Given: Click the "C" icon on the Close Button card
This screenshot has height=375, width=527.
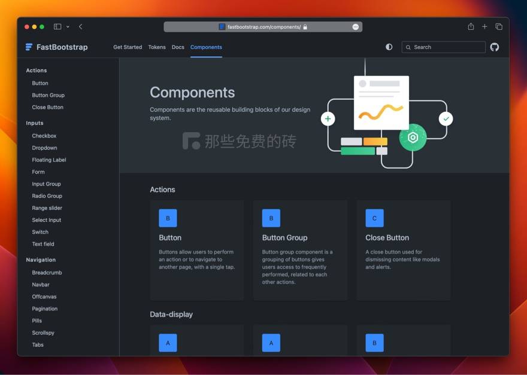Looking at the screenshot, I should tap(374, 218).
